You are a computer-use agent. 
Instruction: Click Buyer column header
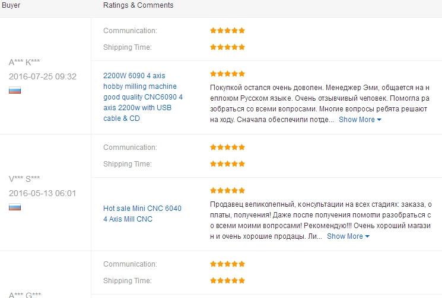tap(11, 5)
